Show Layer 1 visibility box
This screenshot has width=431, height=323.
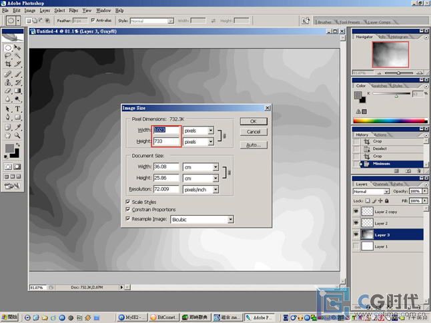356,246
